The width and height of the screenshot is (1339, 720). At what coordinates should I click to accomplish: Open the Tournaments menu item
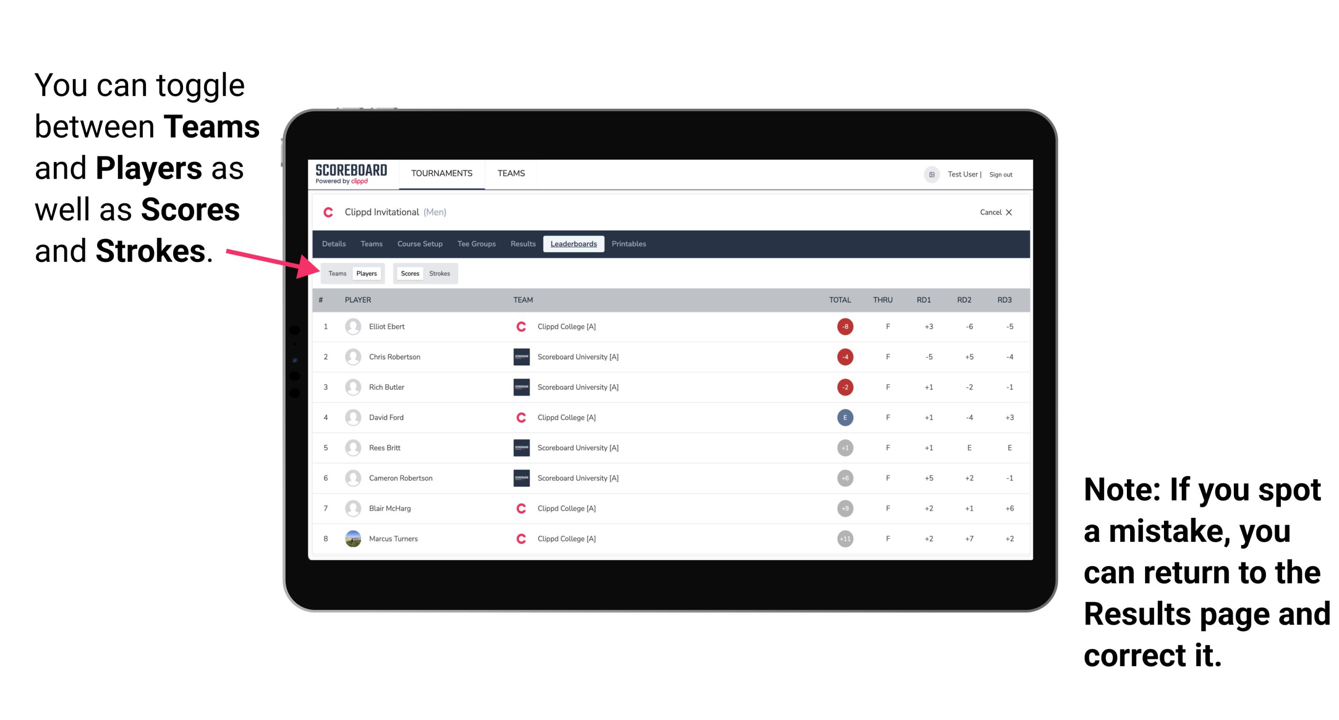click(x=441, y=173)
